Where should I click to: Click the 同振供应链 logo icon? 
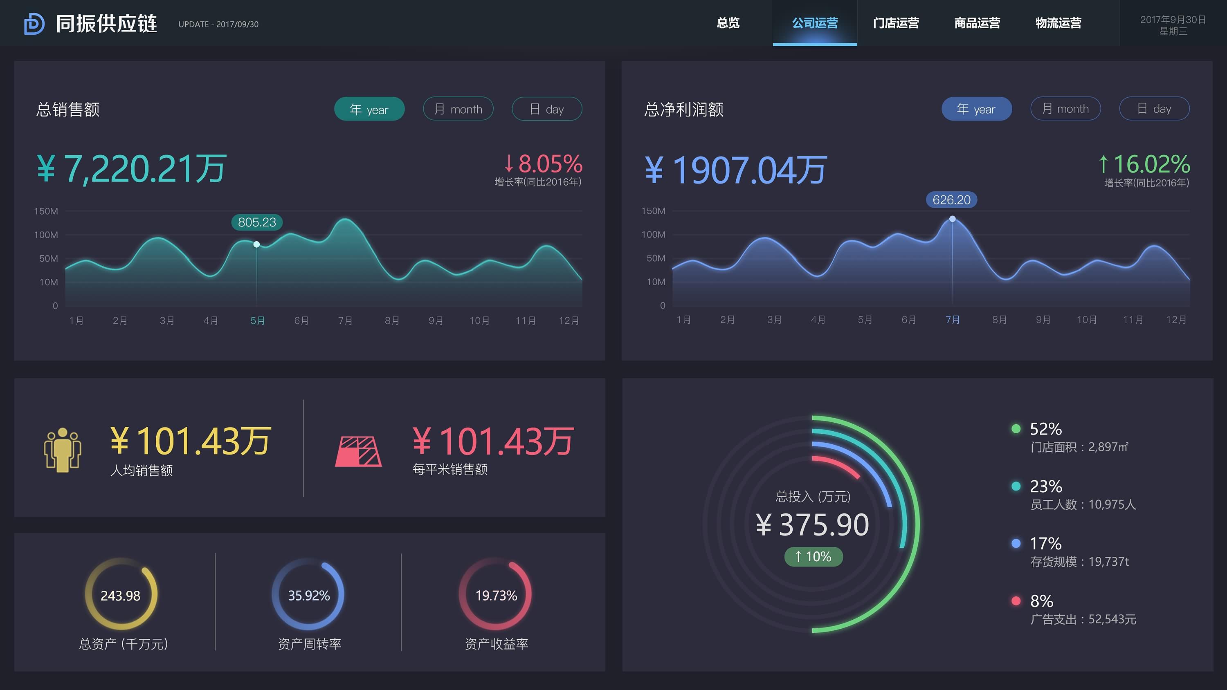34,24
